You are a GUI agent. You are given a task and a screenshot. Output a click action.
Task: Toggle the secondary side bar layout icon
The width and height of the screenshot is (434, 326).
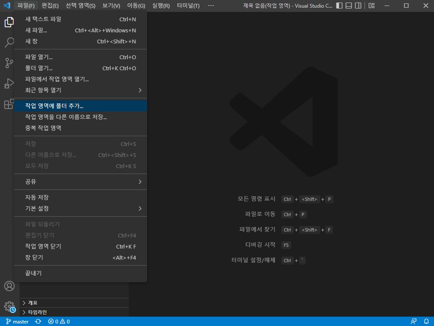[358, 6]
